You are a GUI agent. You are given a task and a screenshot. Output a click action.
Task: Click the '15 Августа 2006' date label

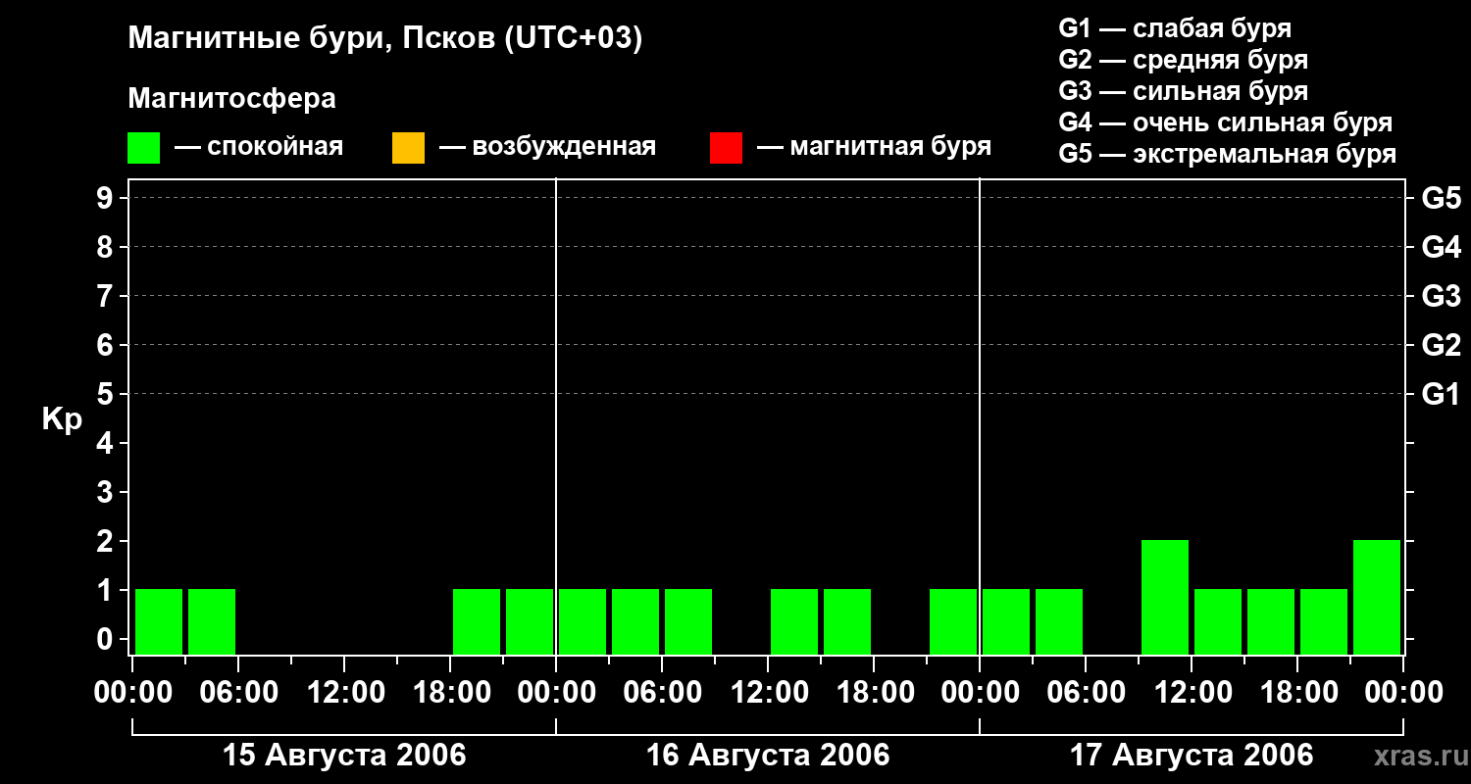[344, 756]
